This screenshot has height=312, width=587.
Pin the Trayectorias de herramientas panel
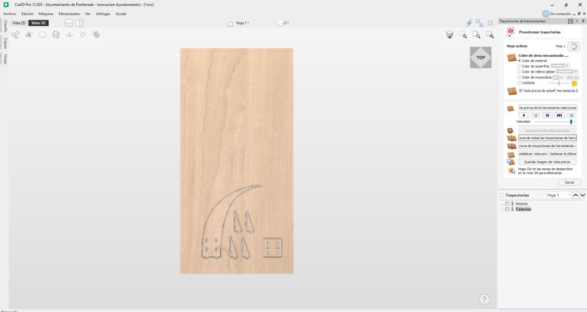(583, 21)
